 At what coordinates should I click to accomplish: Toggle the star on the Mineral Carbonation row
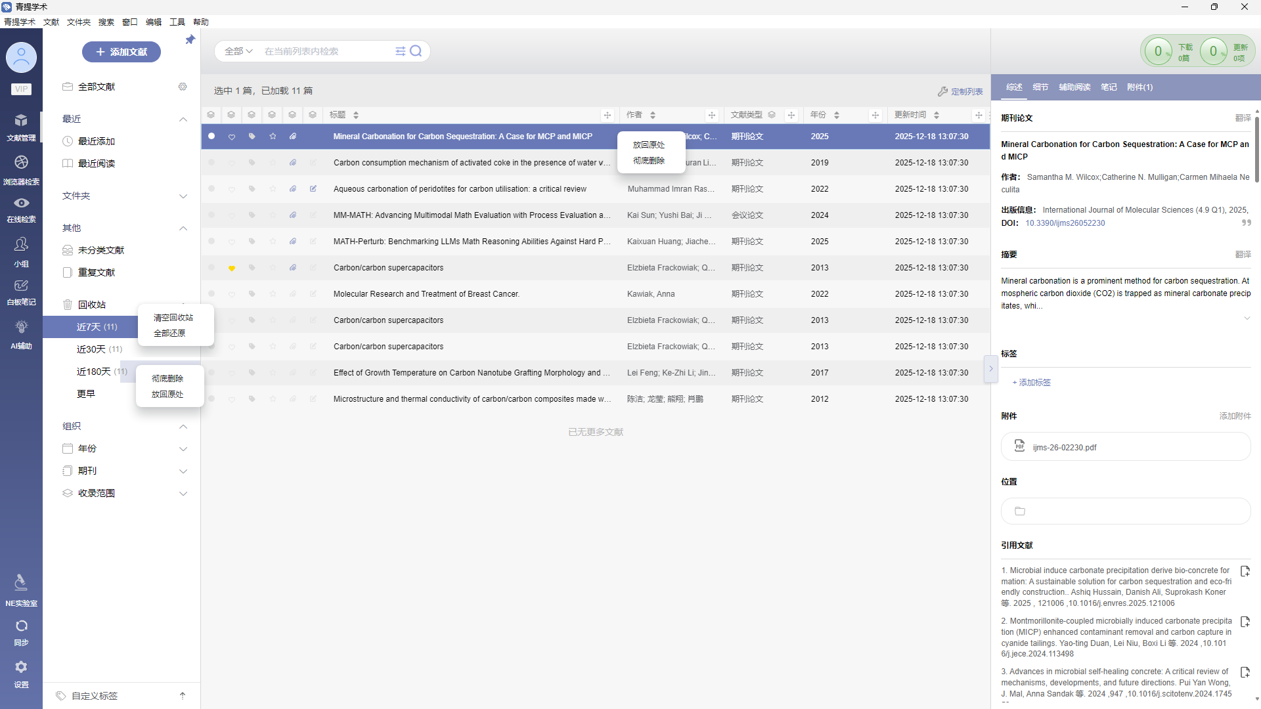coord(273,137)
